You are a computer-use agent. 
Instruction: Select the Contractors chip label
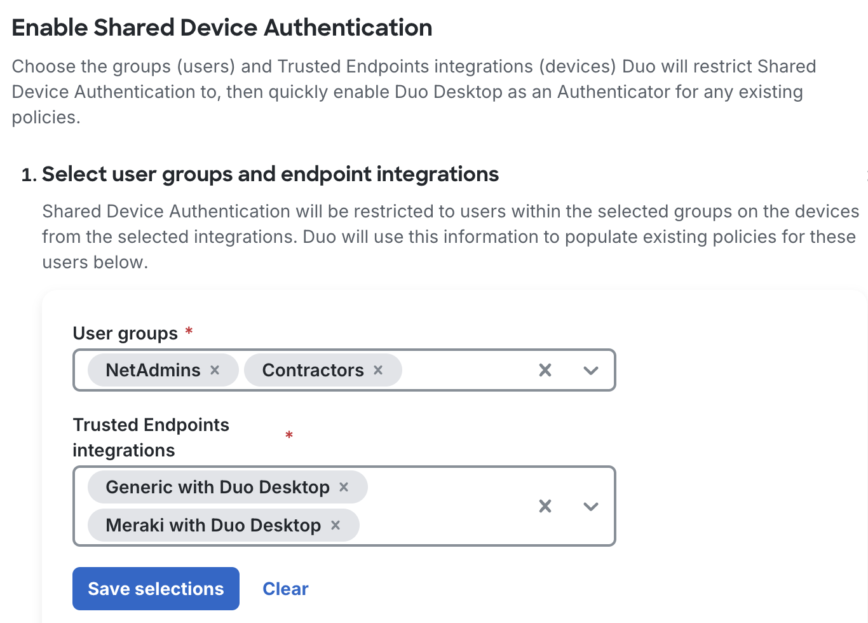[x=313, y=370]
